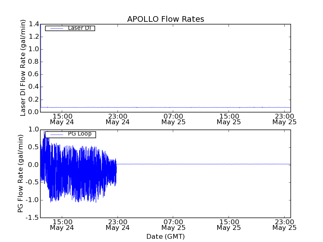Click the -1.5 tick on the bottom plot

point(32,217)
